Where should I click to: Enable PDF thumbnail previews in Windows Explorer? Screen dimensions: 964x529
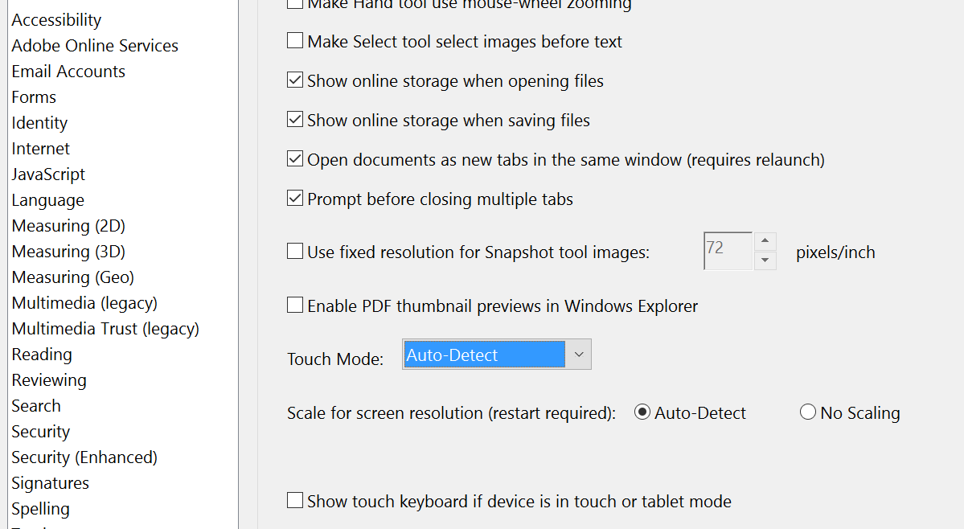(295, 306)
